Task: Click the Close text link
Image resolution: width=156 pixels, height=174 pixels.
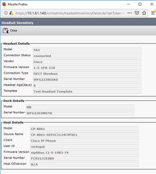Action: 14,31
